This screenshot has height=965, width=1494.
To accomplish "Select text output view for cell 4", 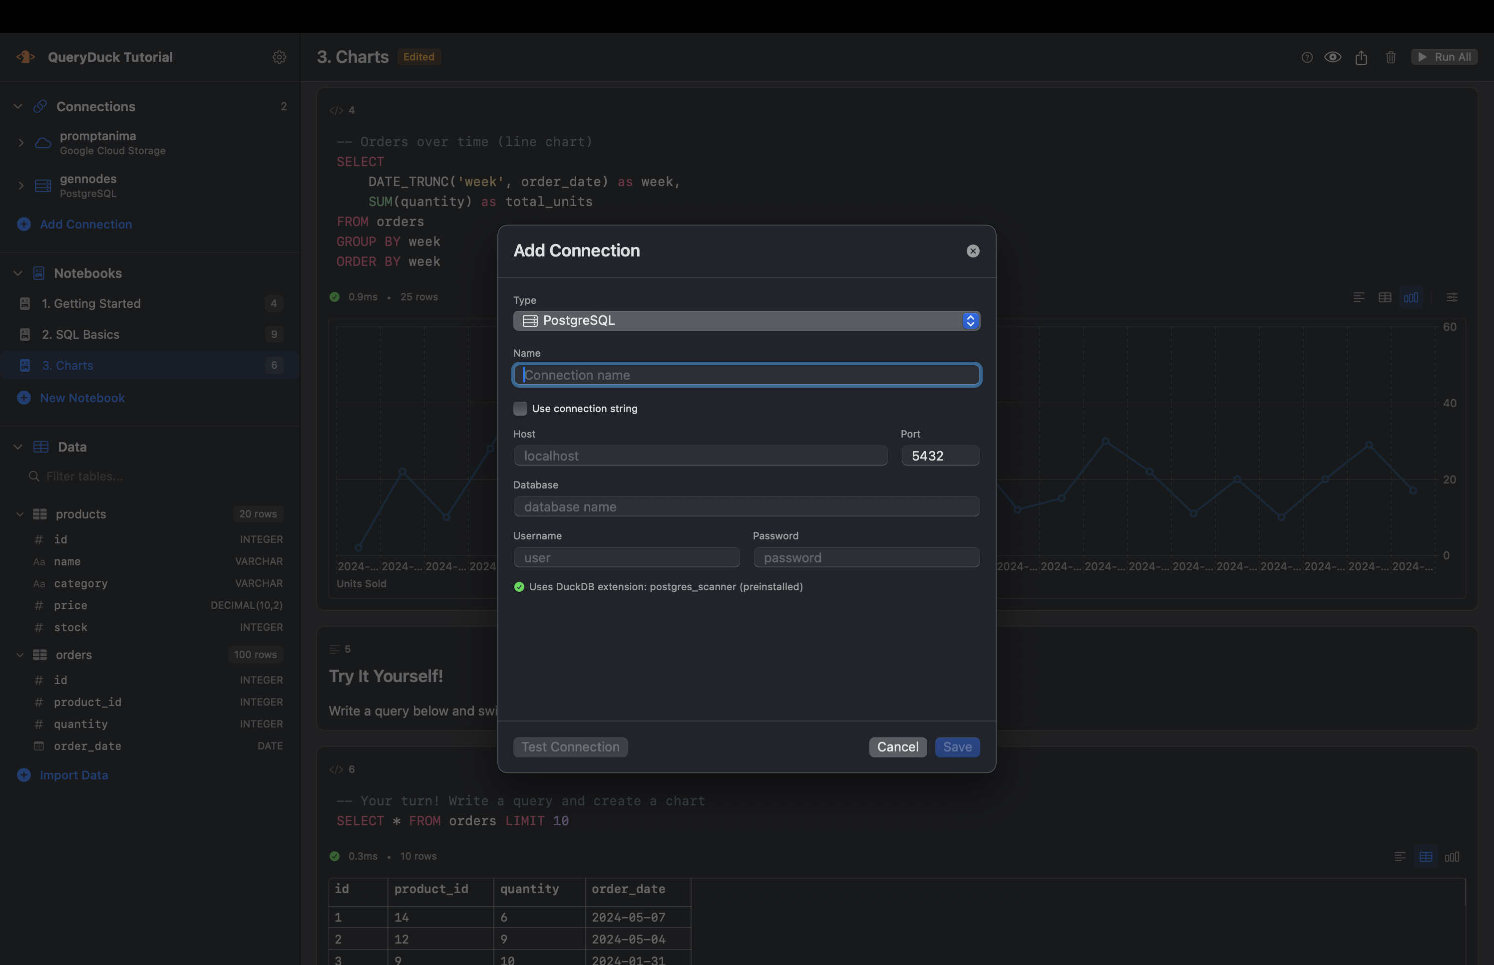I will coord(1359,297).
